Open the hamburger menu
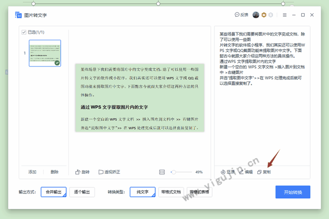 pyautogui.click(x=285, y=15)
